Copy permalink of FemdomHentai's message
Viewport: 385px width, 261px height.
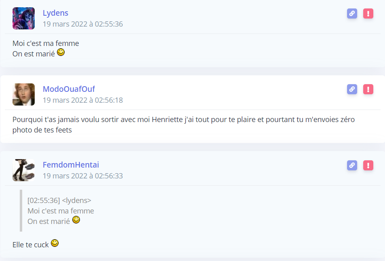click(352, 165)
